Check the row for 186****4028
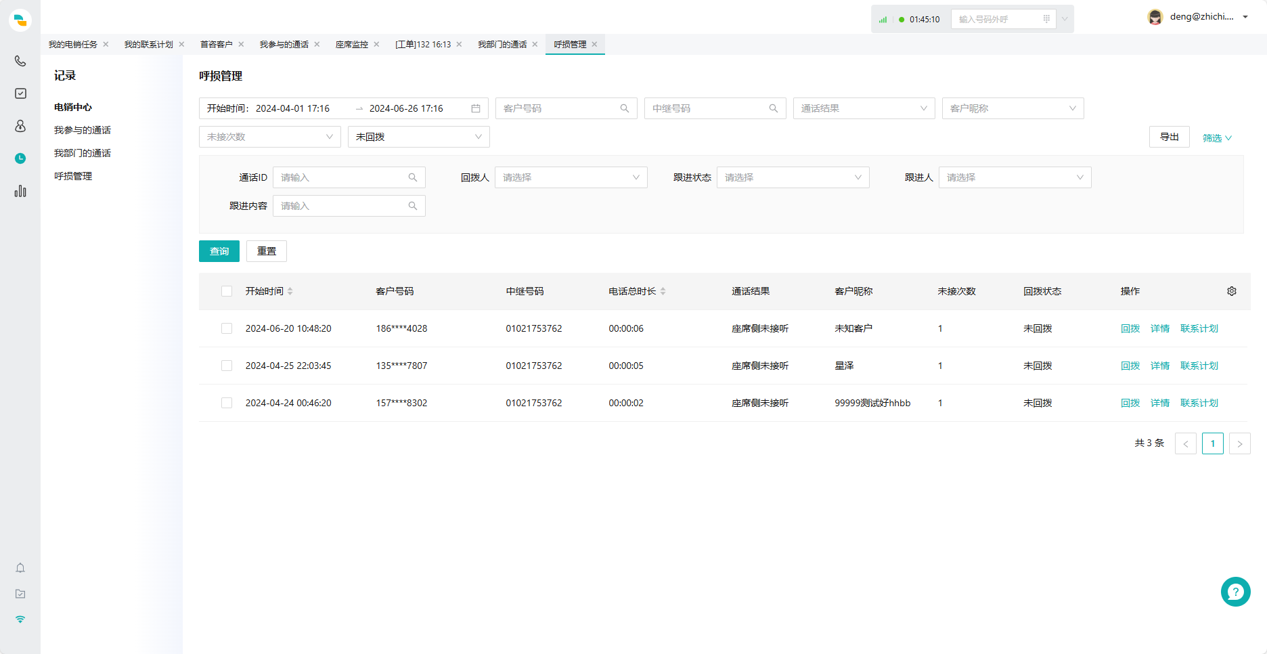1267x654 pixels. (227, 328)
